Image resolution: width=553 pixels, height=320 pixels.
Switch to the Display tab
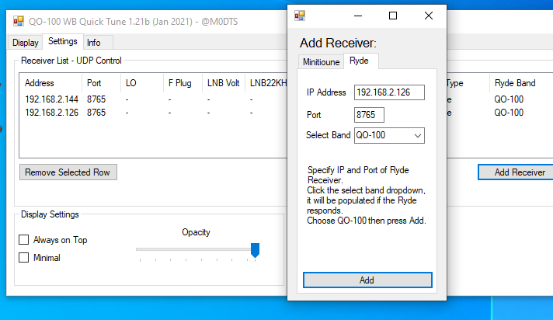[25, 42]
